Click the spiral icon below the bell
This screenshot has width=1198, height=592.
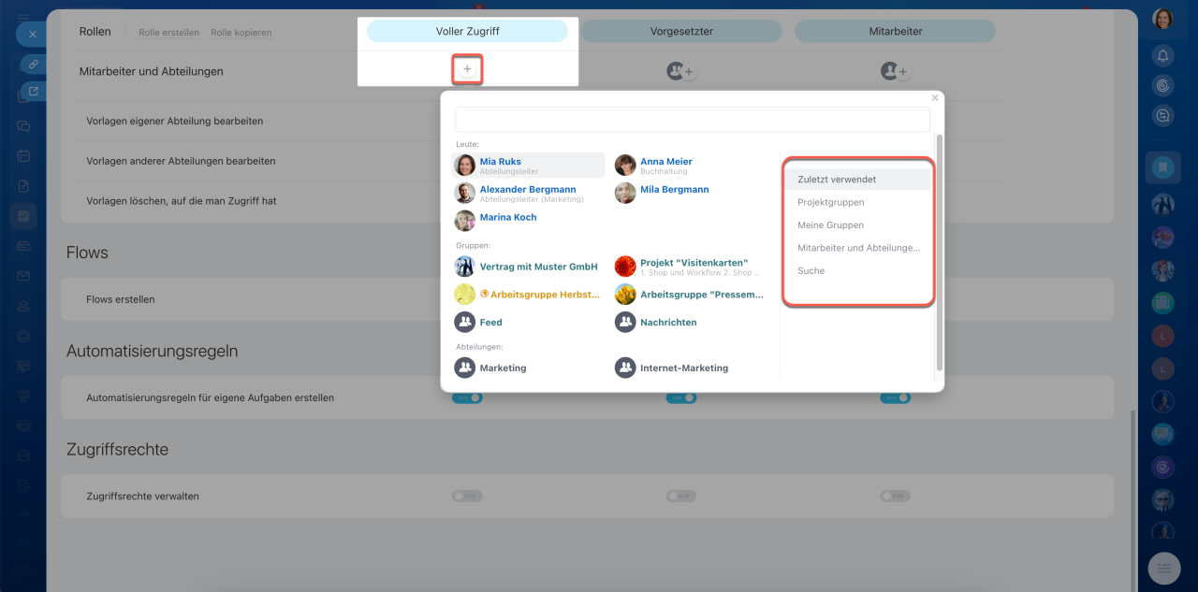[1162, 85]
